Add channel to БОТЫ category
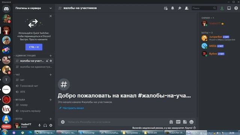This screenshot has height=135, width=240. click(51, 119)
